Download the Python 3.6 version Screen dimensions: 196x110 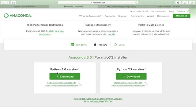(x=65, y=76)
